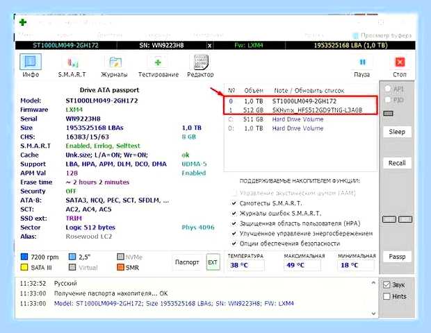The width and height of the screenshot is (431, 333).
Task: Open the S.M.A.R.T toolbar section
Action: (x=72, y=65)
